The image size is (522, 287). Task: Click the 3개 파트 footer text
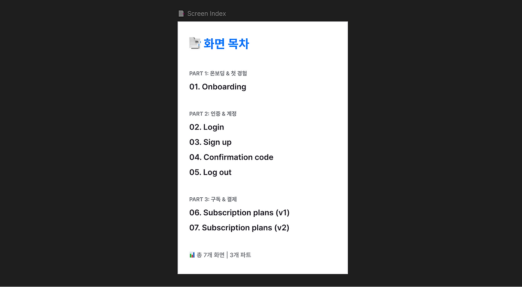pyautogui.click(x=241, y=255)
